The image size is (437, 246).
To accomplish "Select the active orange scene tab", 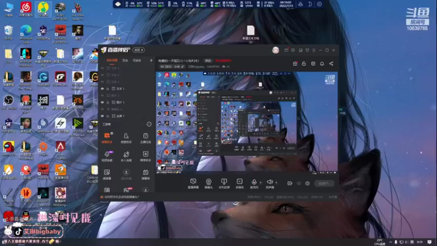I will (x=112, y=61).
